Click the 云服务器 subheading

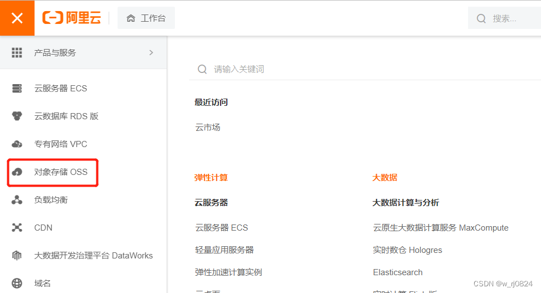(211, 203)
